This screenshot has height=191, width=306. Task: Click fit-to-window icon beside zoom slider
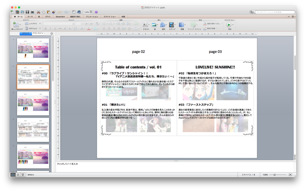(290, 175)
